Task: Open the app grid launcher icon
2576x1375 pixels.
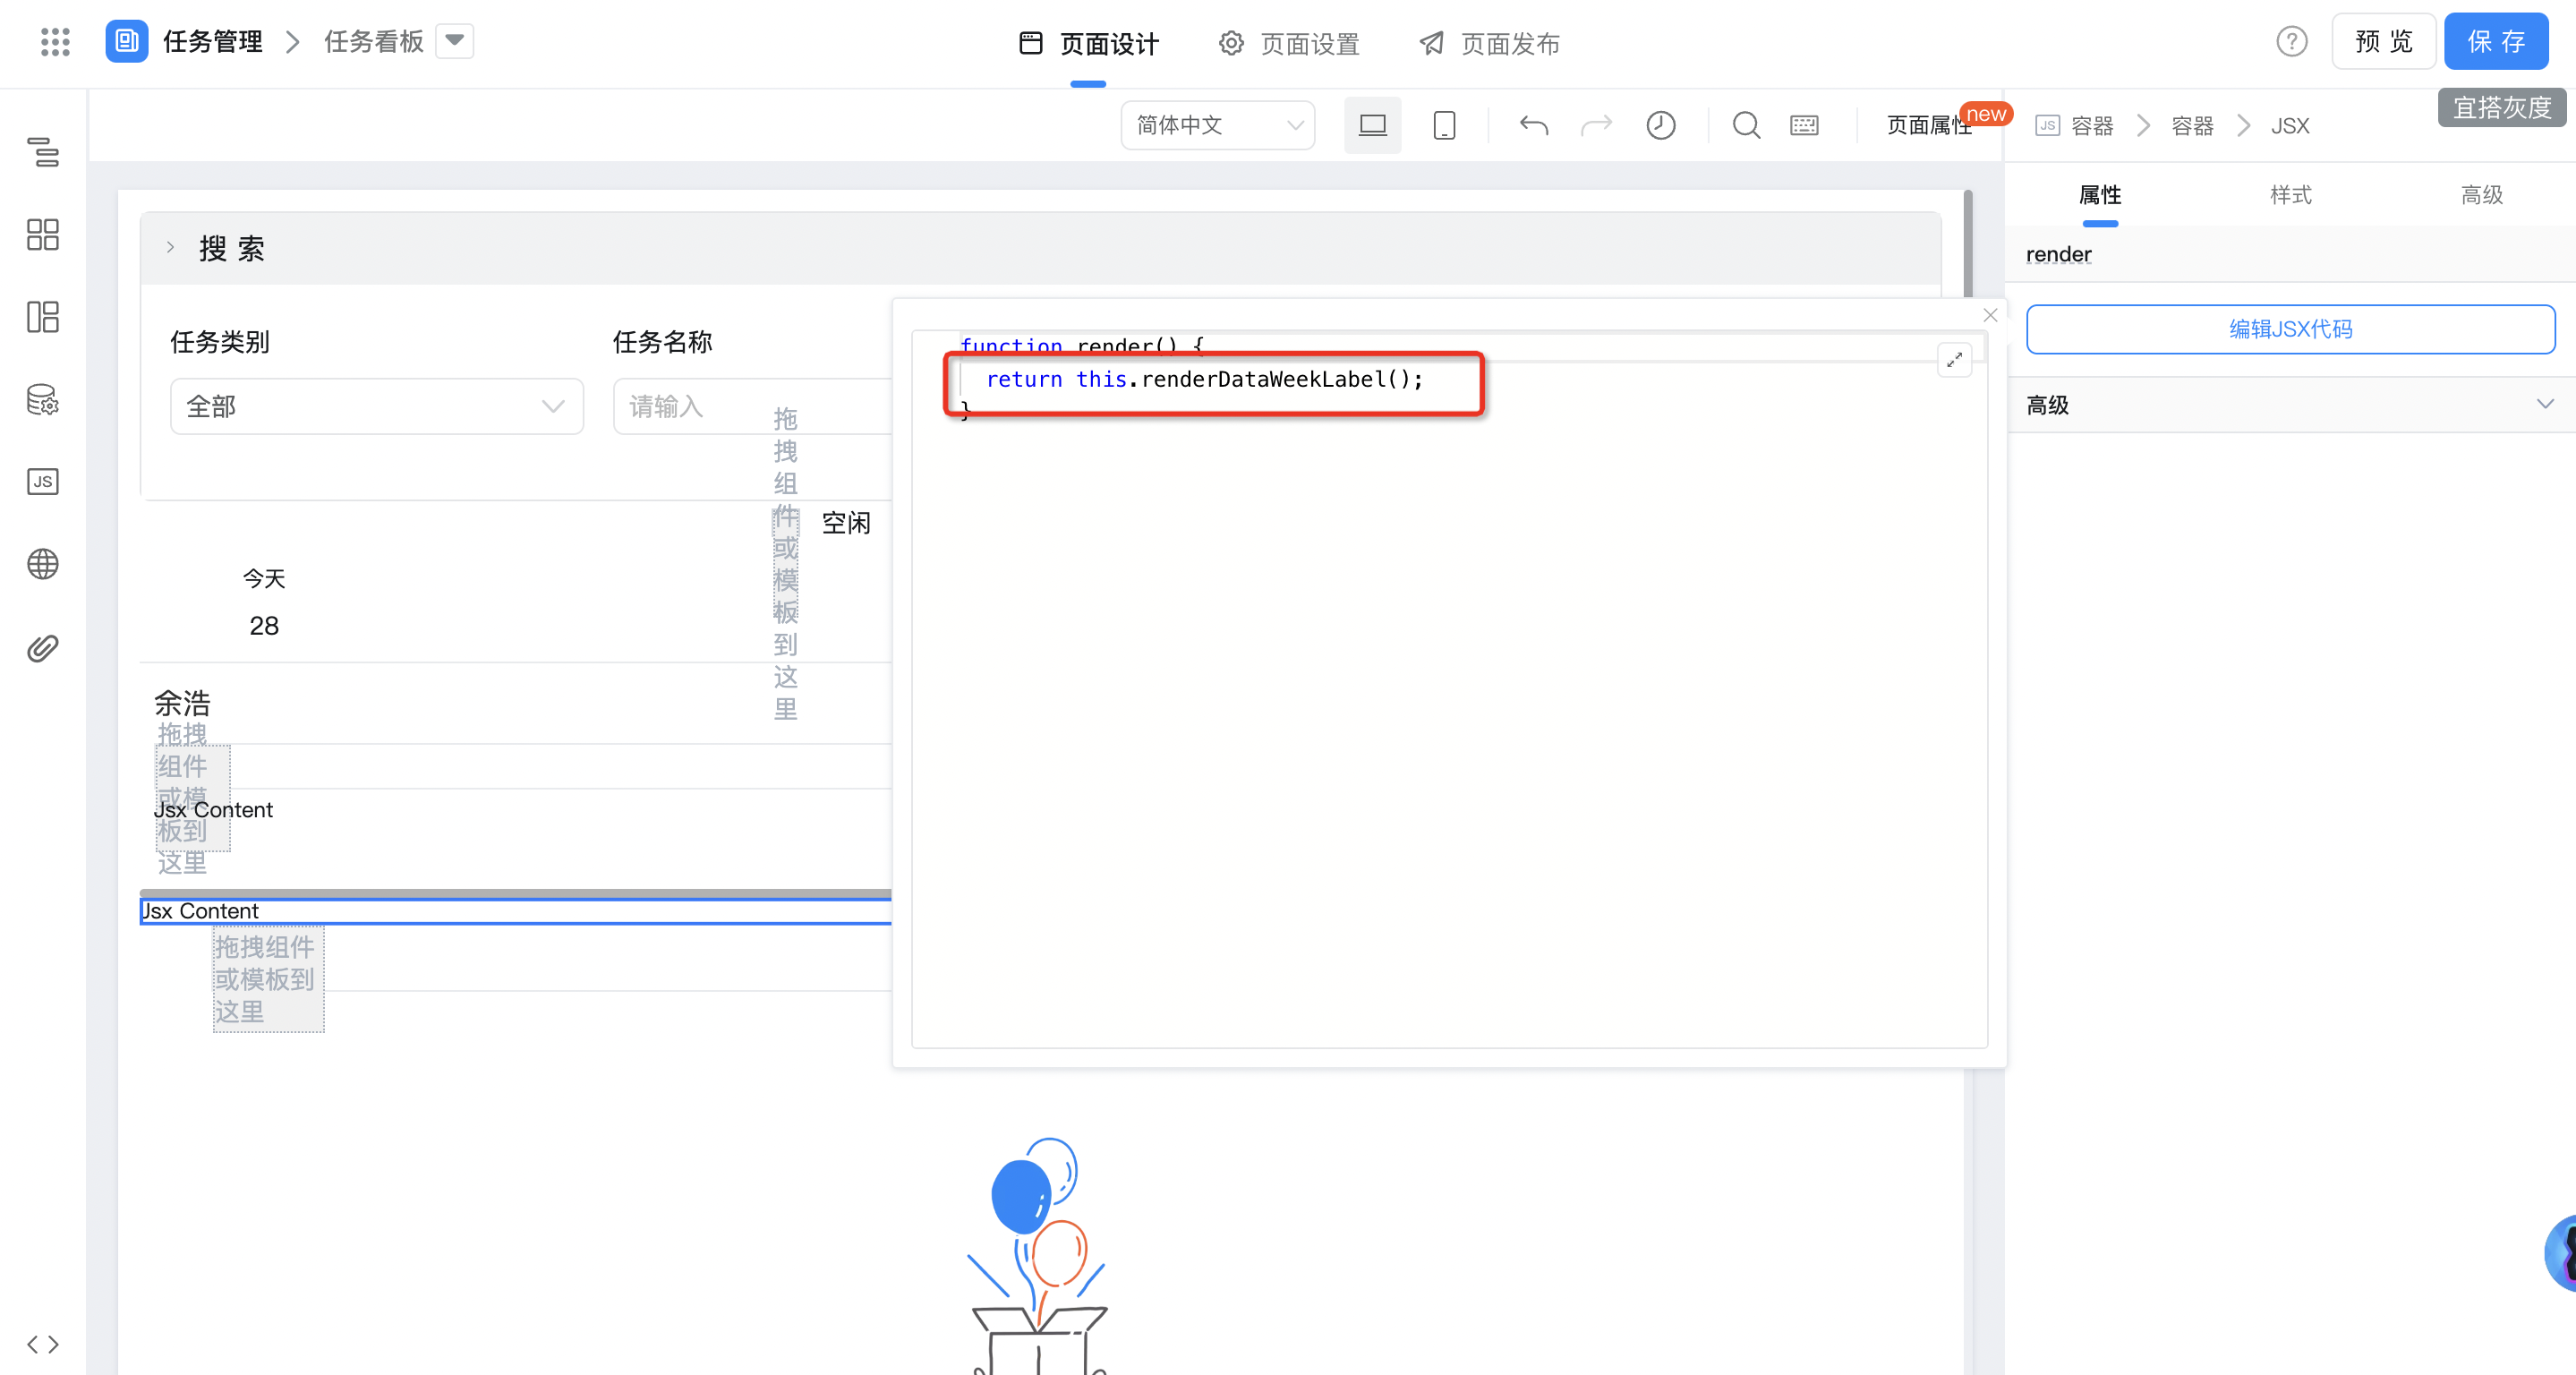Action: pos(55,42)
